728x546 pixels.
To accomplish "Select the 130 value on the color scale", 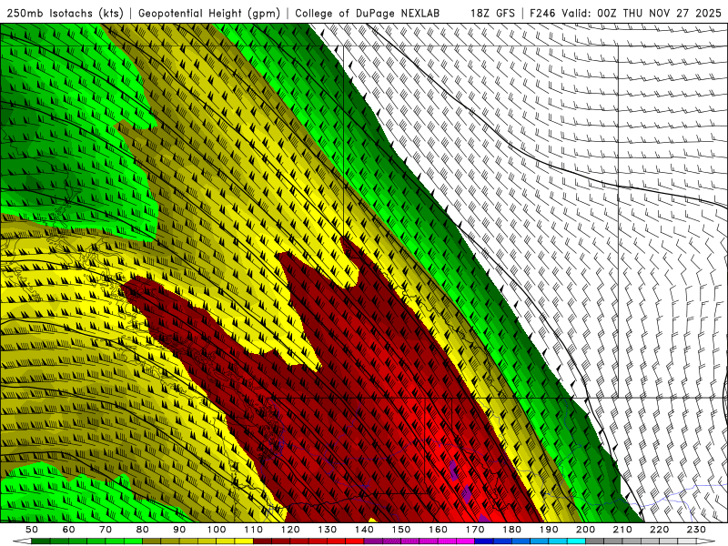I will coord(327,530).
